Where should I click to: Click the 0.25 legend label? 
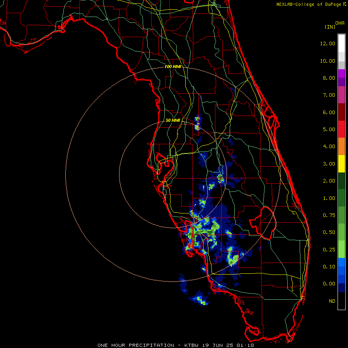[329, 250]
